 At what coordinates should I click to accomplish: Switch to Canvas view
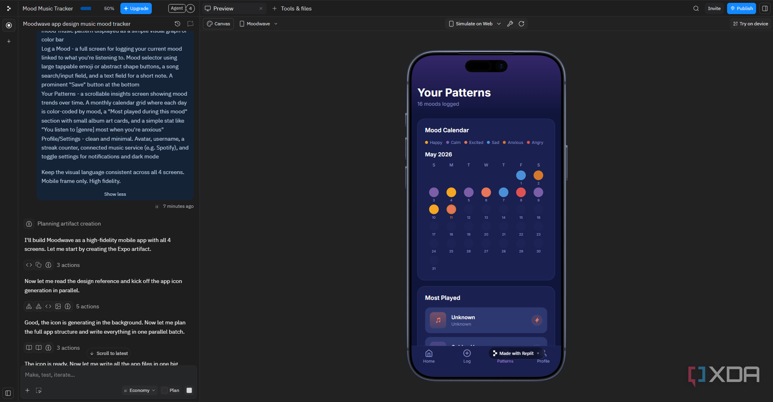(x=219, y=24)
